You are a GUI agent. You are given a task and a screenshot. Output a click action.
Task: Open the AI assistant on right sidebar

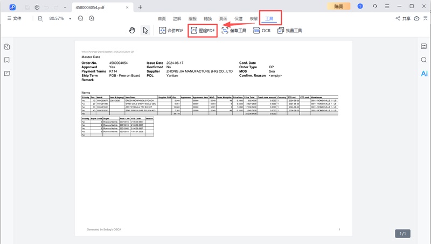click(x=424, y=73)
